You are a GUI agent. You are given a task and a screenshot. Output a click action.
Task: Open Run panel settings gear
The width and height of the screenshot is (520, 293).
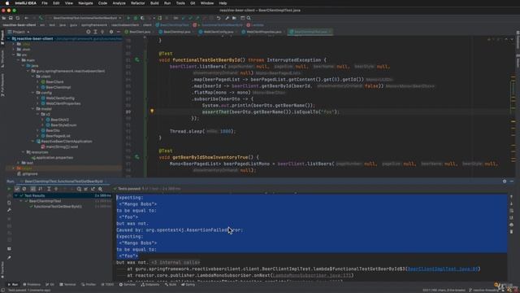[x=505, y=181]
